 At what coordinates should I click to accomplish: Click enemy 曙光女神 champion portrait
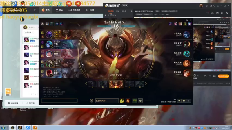(186, 63)
